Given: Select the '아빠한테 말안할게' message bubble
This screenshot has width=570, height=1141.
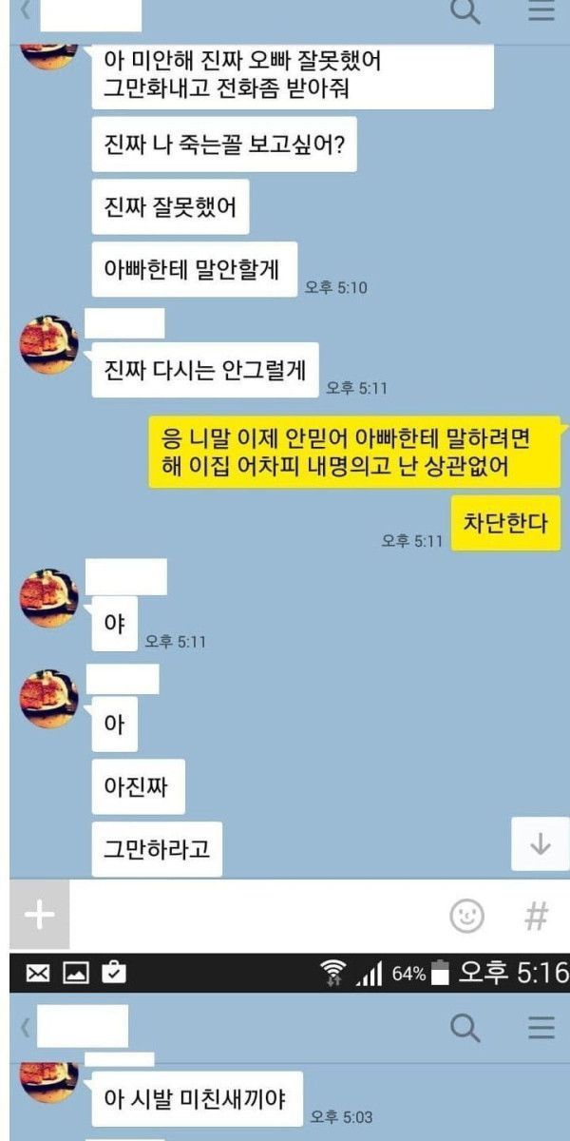Looking at the screenshot, I should [x=195, y=269].
